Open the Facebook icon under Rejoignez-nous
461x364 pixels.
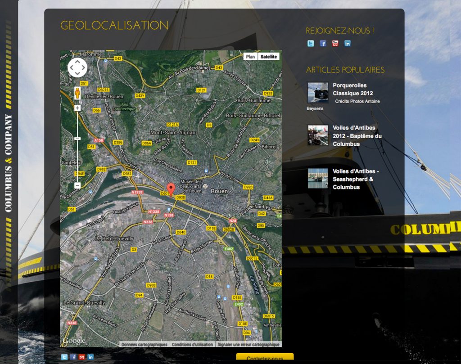point(323,44)
